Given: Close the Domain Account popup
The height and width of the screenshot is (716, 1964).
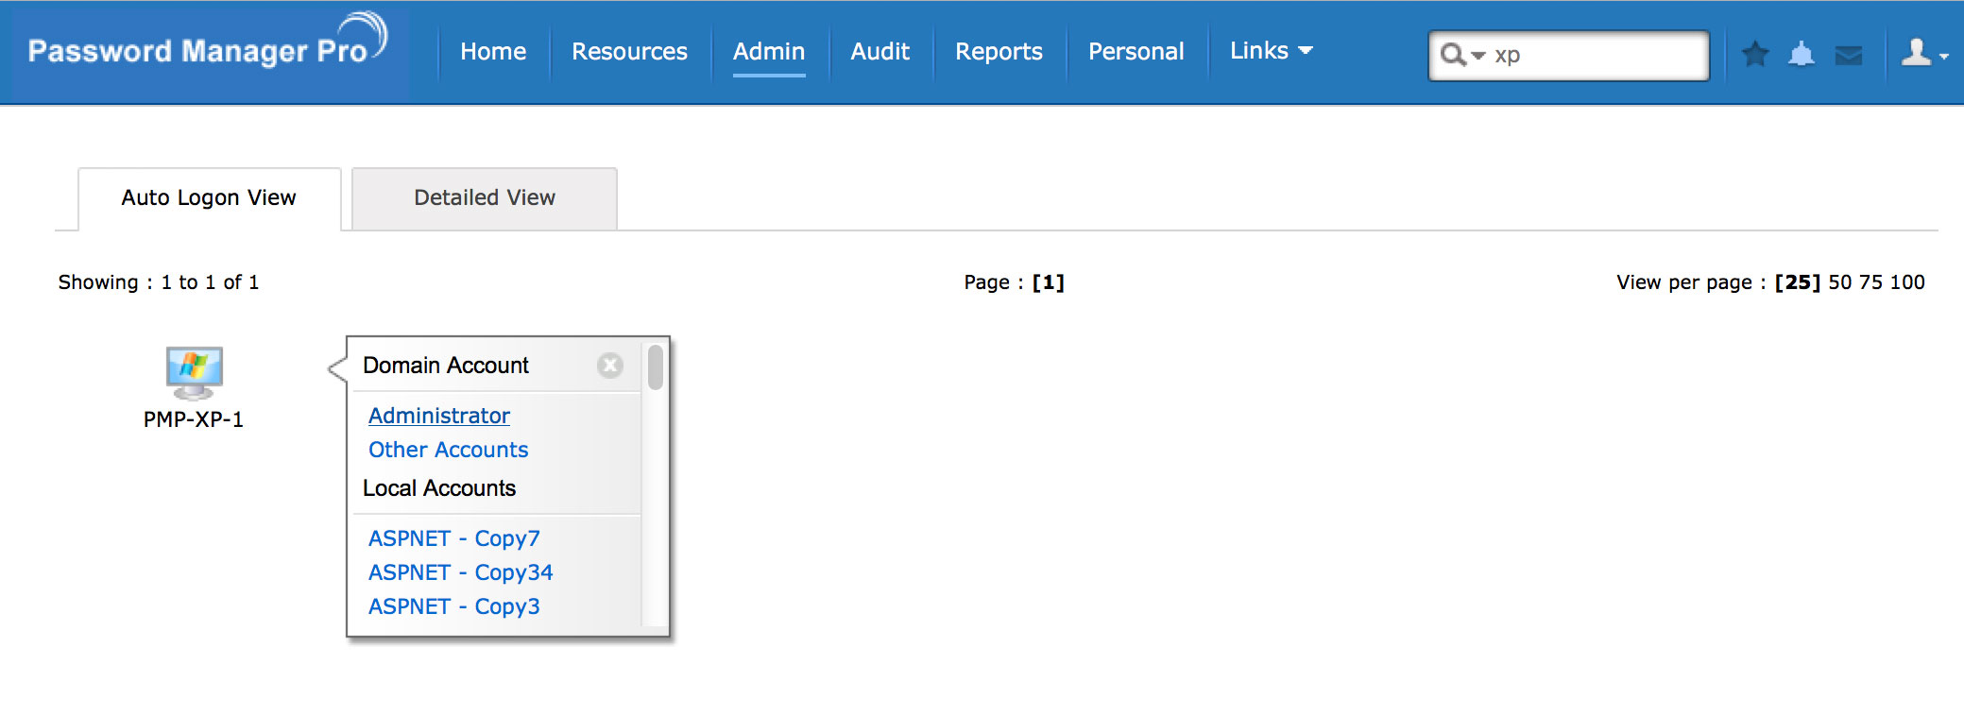Looking at the screenshot, I should [x=610, y=366].
